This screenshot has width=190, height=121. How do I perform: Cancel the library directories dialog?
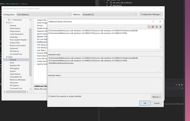[x=157, y=103]
